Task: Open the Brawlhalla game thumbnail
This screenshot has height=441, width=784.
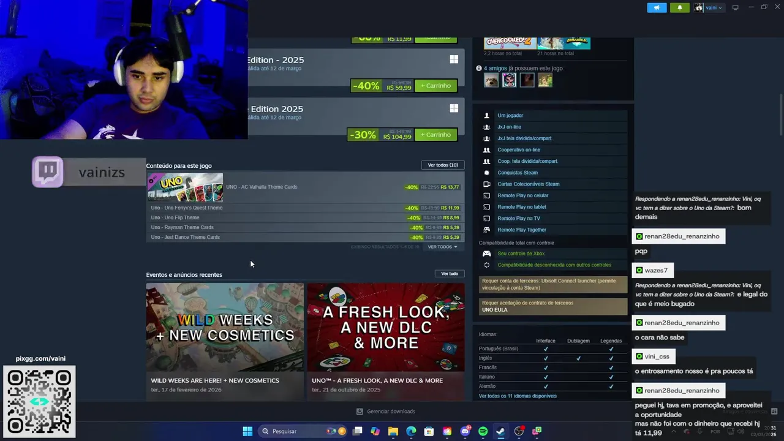Action: [564, 43]
